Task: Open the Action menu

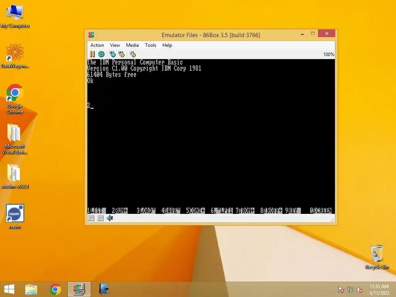Action: tap(97, 45)
